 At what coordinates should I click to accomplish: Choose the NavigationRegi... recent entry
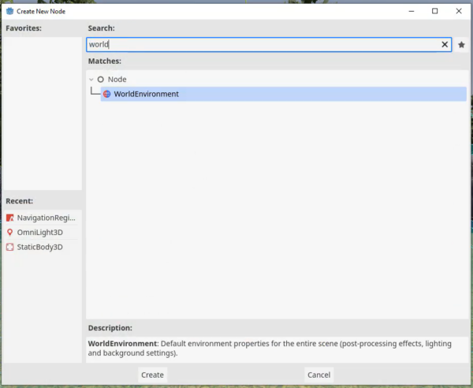click(x=46, y=218)
